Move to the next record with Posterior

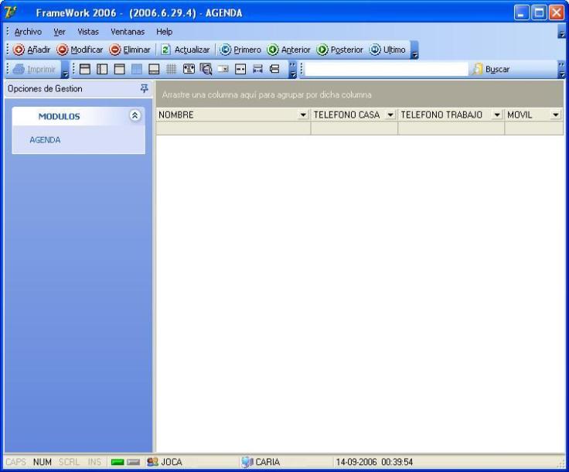coord(339,50)
